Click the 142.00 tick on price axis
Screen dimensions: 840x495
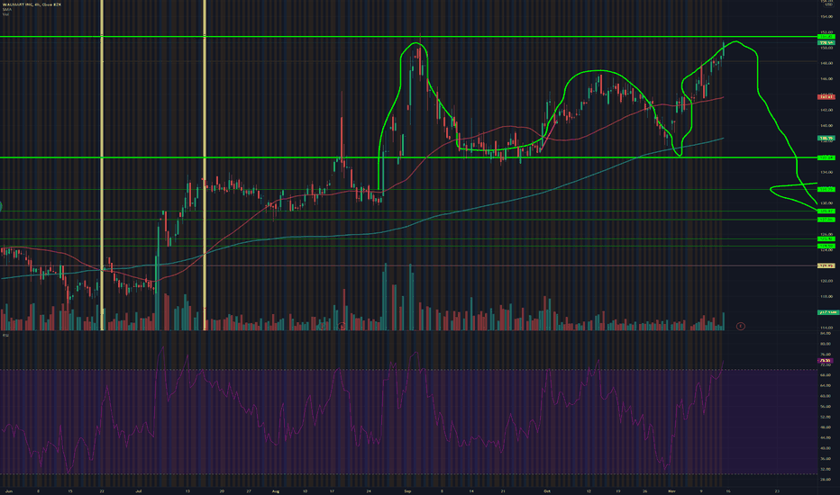826,110
